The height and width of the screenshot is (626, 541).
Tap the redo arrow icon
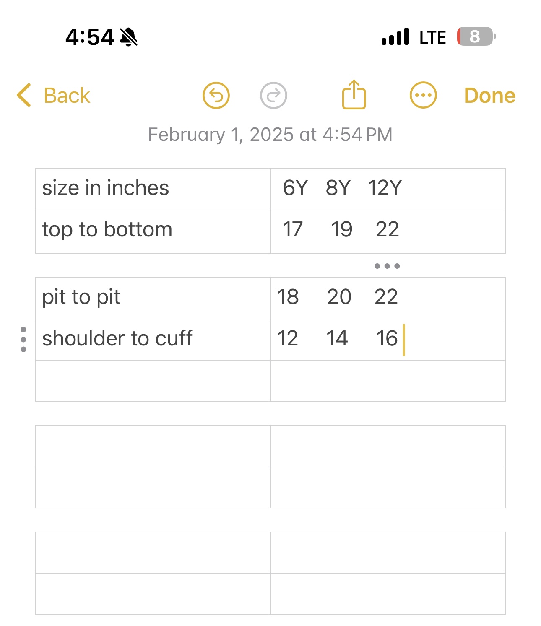[x=273, y=96]
